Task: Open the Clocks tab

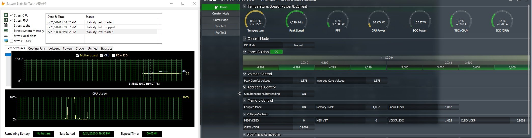Action: (x=80, y=49)
